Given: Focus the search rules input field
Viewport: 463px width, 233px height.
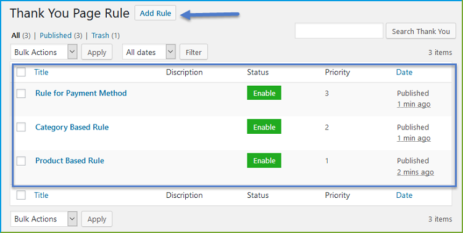Looking at the screenshot, I should tap(339, 31).
